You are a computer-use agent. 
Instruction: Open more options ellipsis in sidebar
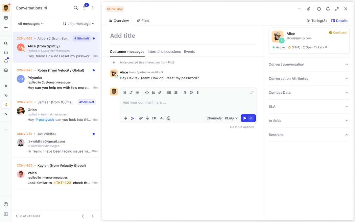tap(6, 129)
